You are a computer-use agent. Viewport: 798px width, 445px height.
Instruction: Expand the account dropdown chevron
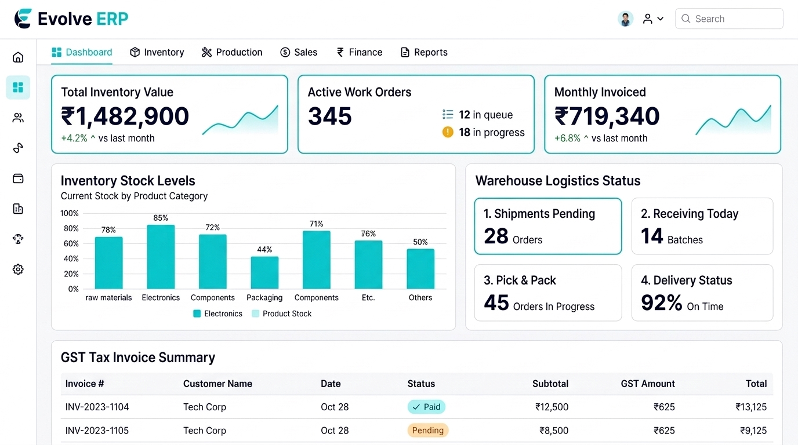pos(661,19)
